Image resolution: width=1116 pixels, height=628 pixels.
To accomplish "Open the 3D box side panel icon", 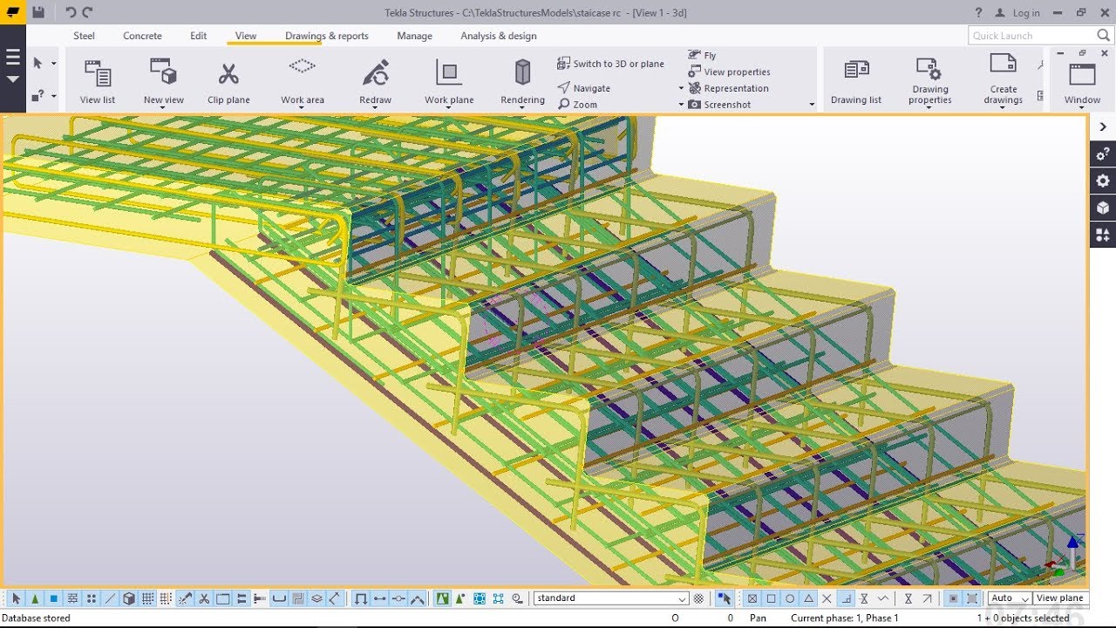I will coord(1103,208).
